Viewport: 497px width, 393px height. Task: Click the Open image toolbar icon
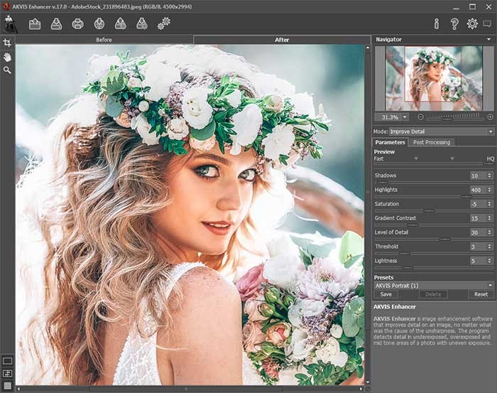point(35,23)
